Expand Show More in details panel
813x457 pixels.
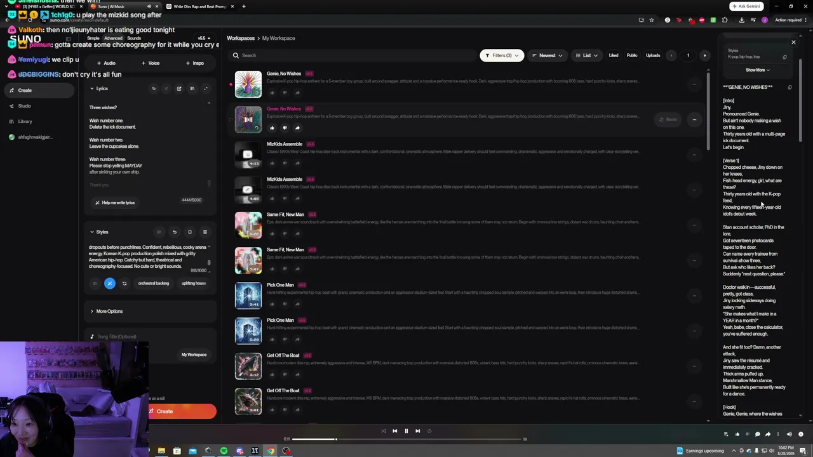[x=758, y=70]
